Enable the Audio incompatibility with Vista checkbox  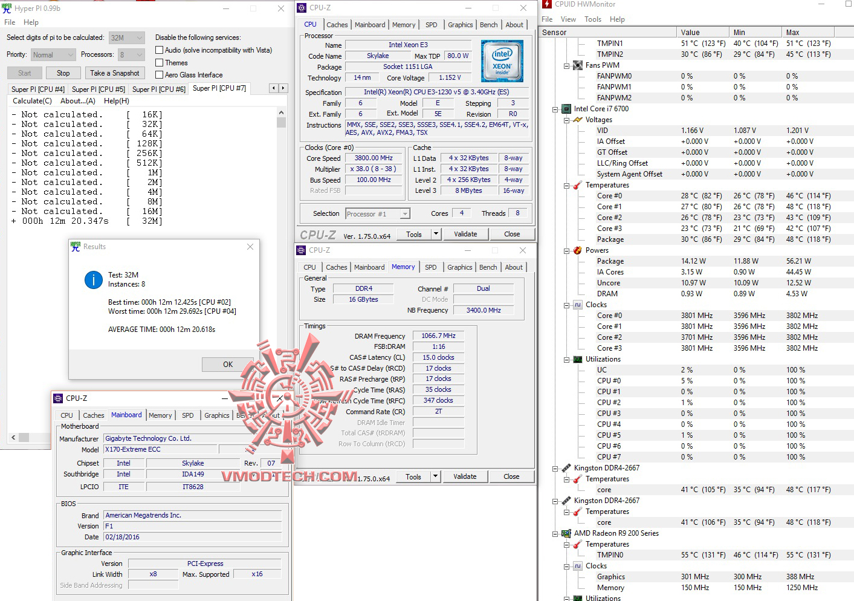[160, 50]
